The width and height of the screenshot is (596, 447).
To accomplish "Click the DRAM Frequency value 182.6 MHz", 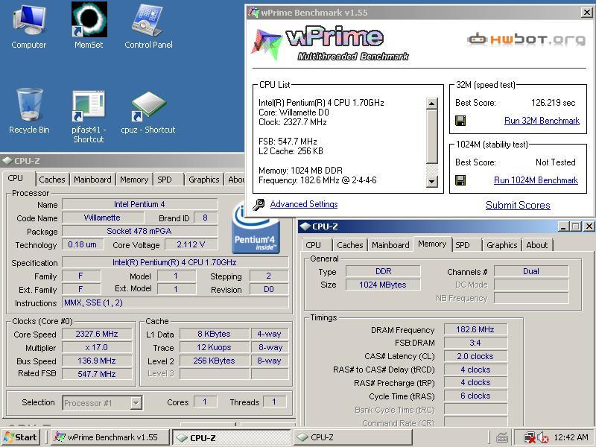I will click(475, 329).
